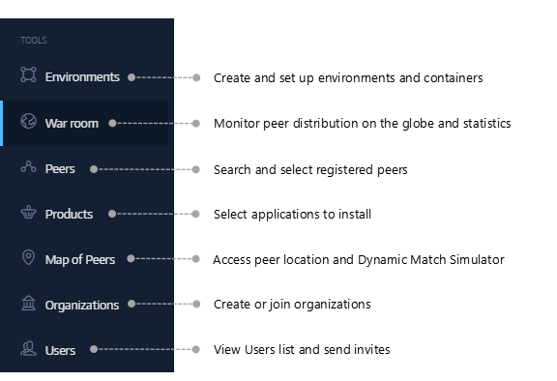The width and height of the screenshot is (557, 381).
Task: Open the Peers menu label
Action: tap(60, 168)
